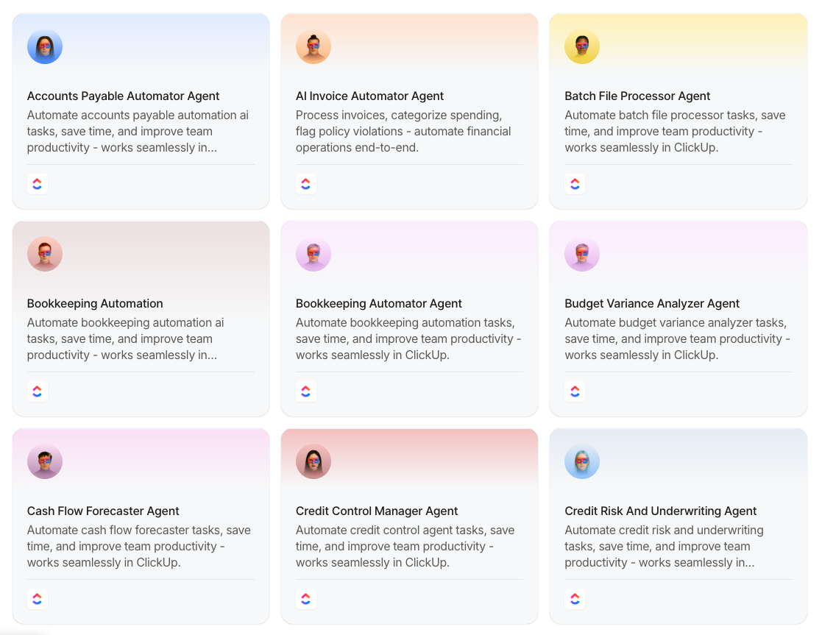Select the Budget Variance Analyzer Agent title

[652, 304]
